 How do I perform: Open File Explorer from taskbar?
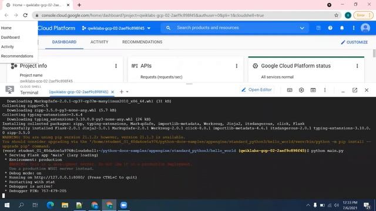(65, 205)
